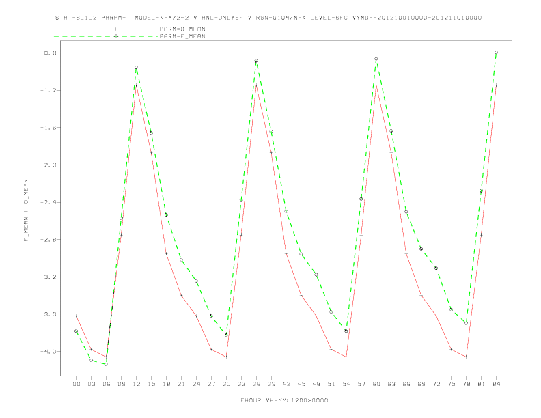Viewport: 541px width, 418px height.
Task: Click the x-axis tick label 45
Action: click(x=301, y=384)
